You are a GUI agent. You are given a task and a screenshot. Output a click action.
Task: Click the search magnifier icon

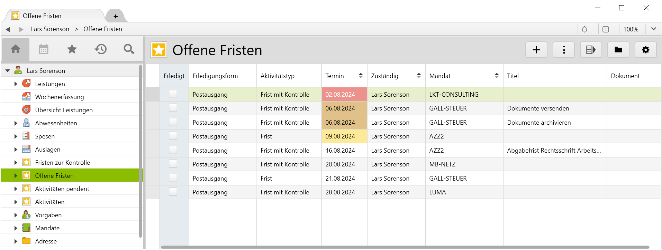129,49
